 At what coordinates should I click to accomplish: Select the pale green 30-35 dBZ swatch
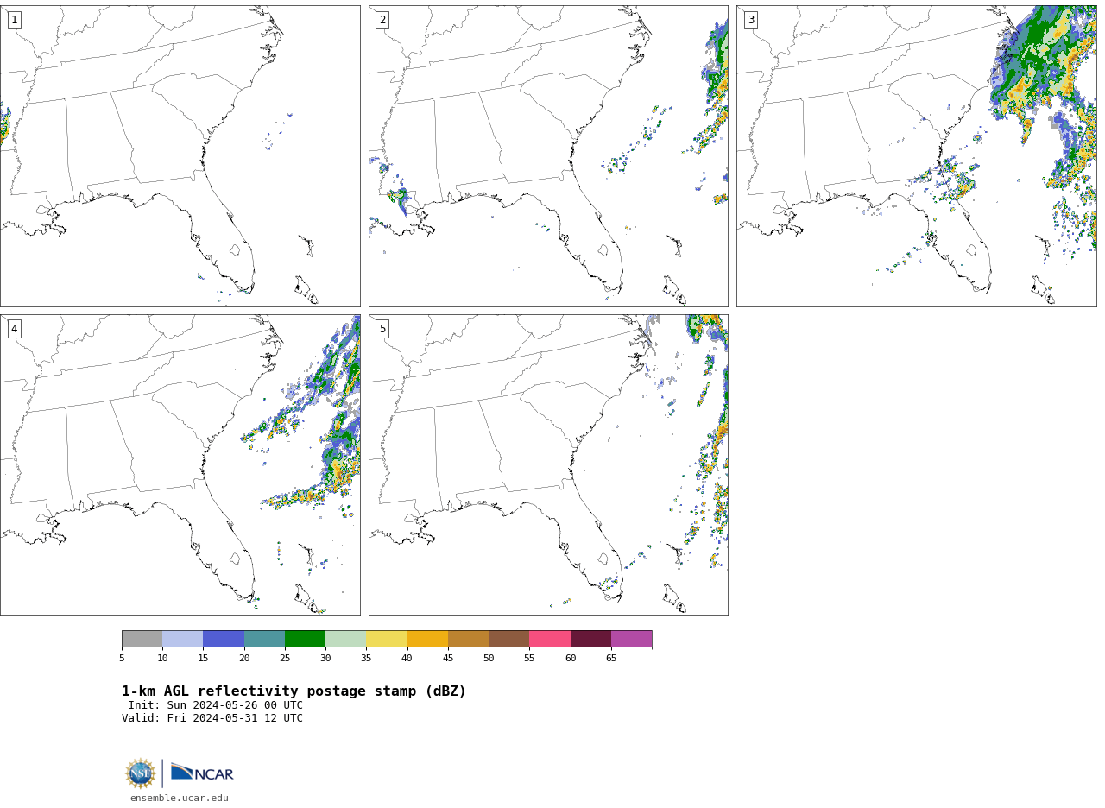coord(345,639)
